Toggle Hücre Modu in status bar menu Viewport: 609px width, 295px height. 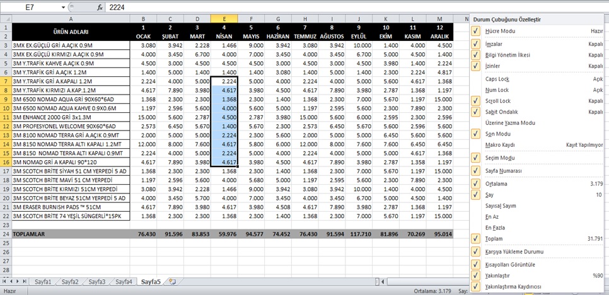[538, 31]
